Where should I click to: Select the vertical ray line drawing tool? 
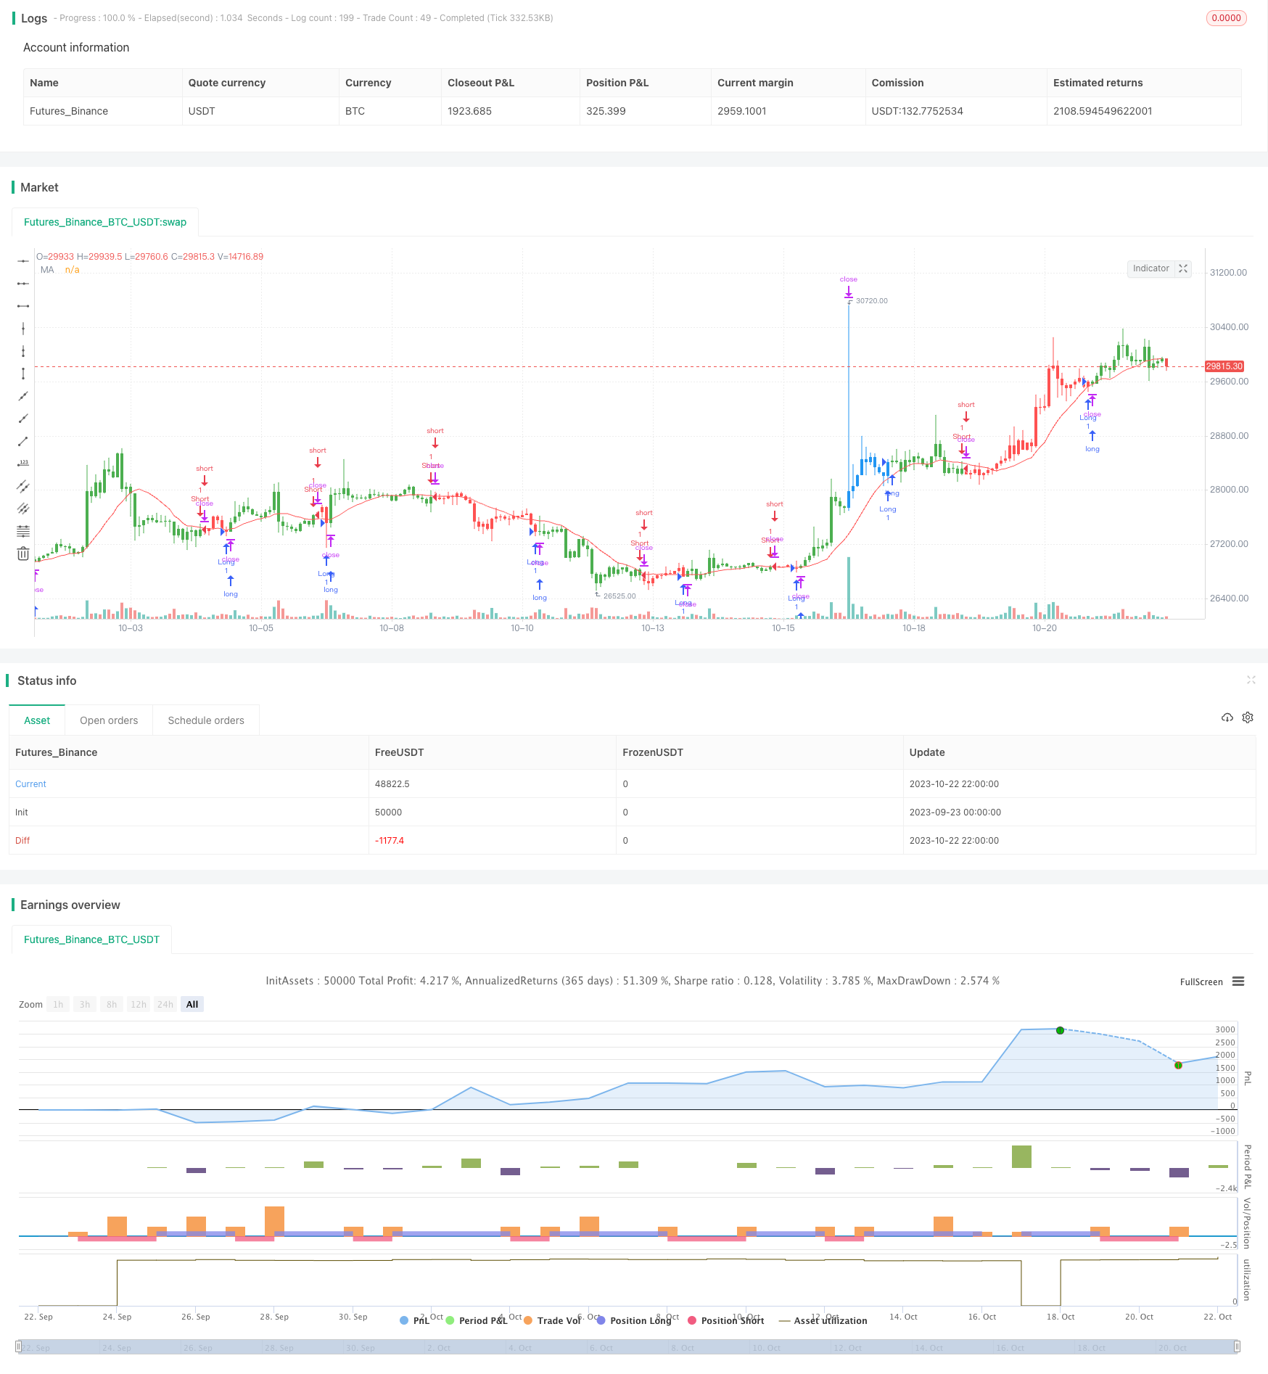click(23, 351)
